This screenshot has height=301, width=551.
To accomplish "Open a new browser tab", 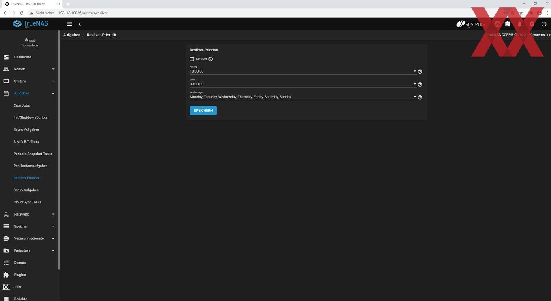I will (x=68, y=4).
